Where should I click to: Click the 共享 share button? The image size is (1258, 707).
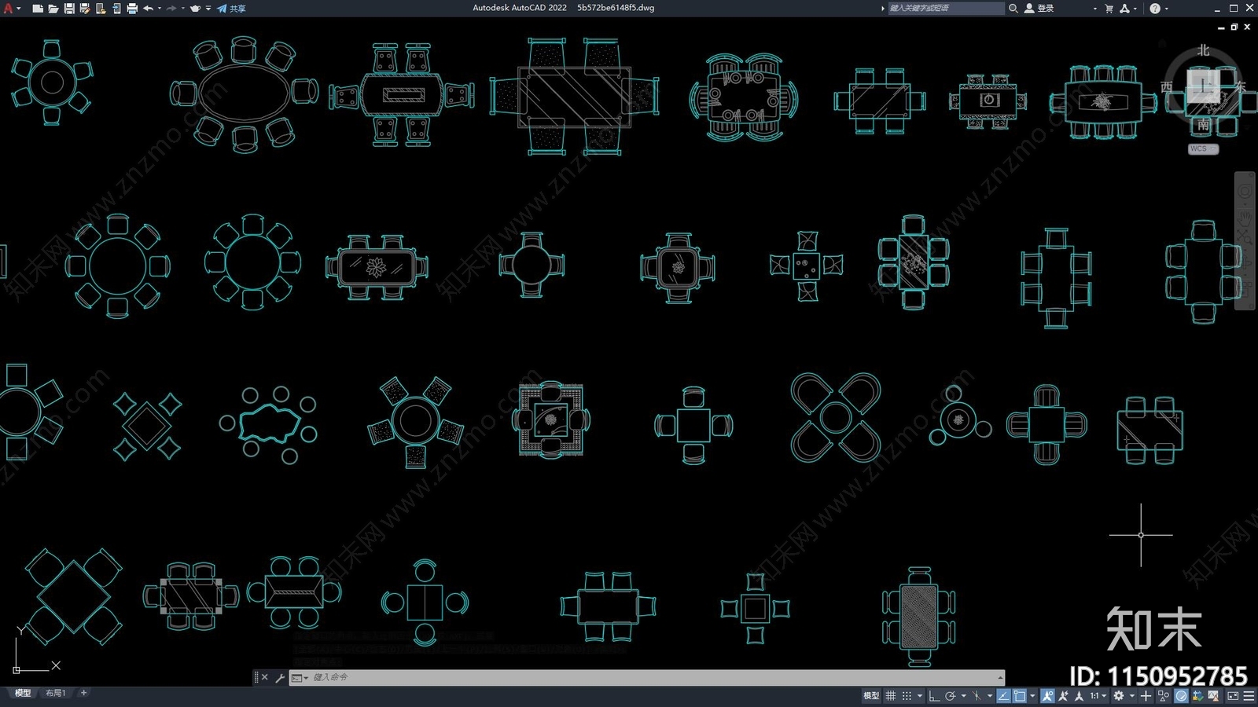232,9
